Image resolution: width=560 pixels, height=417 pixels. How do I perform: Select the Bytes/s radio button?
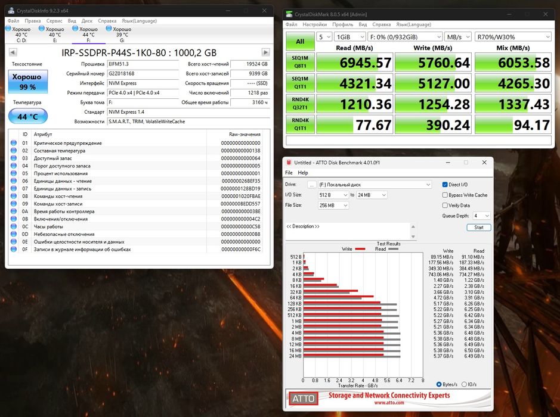tap(439, 384)
